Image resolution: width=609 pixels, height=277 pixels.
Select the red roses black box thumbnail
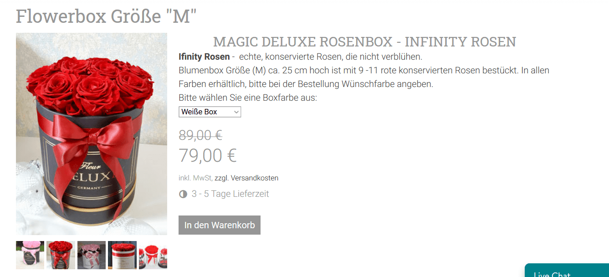61,255
